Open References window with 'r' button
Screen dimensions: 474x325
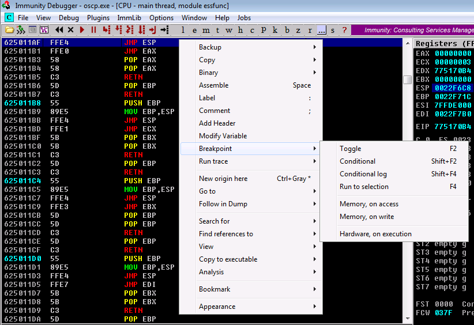pyautogui.click(x=310, y=30)
